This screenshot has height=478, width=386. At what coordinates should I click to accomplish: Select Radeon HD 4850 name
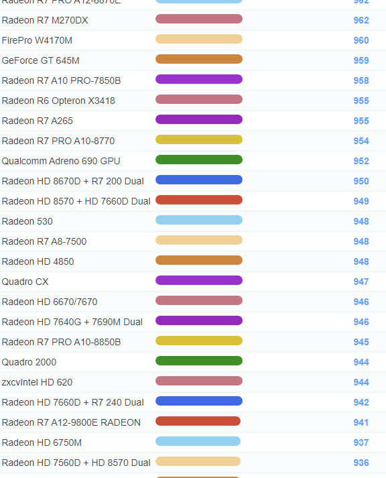(x=38, y=261)
